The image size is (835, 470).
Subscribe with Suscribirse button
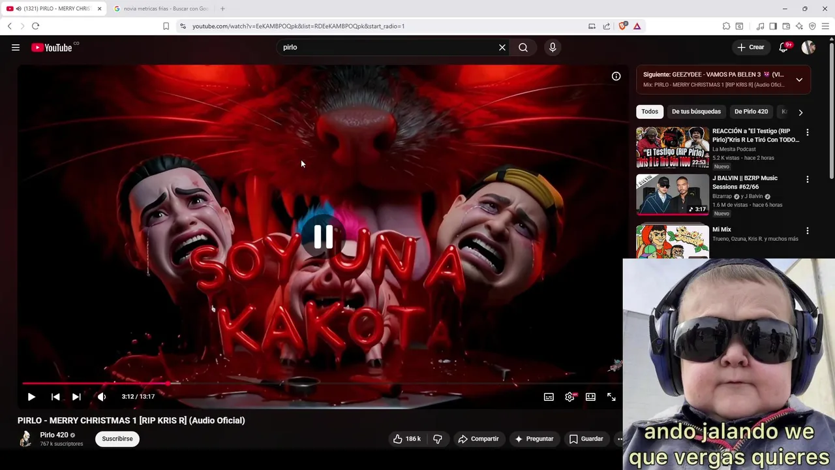pos(117,439)
